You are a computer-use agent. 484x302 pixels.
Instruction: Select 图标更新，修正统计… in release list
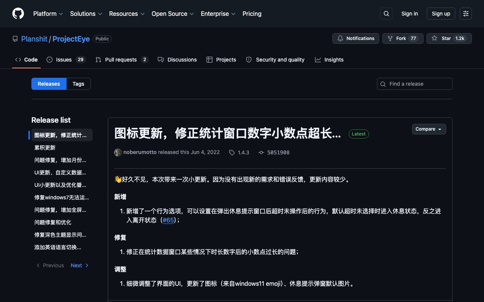point(62,135)
